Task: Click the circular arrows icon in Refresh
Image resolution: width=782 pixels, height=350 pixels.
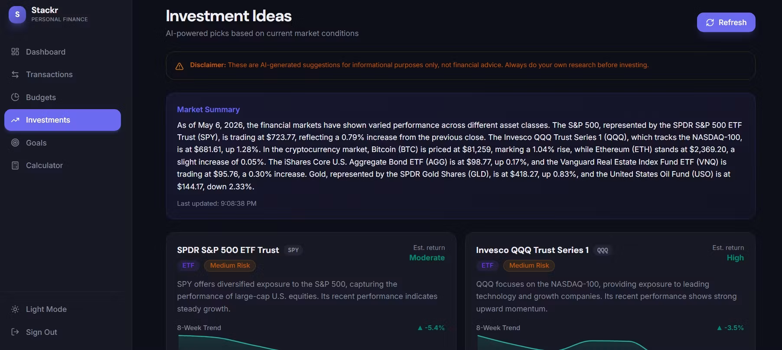Action: pyautogui.click(x=710, y=23)
